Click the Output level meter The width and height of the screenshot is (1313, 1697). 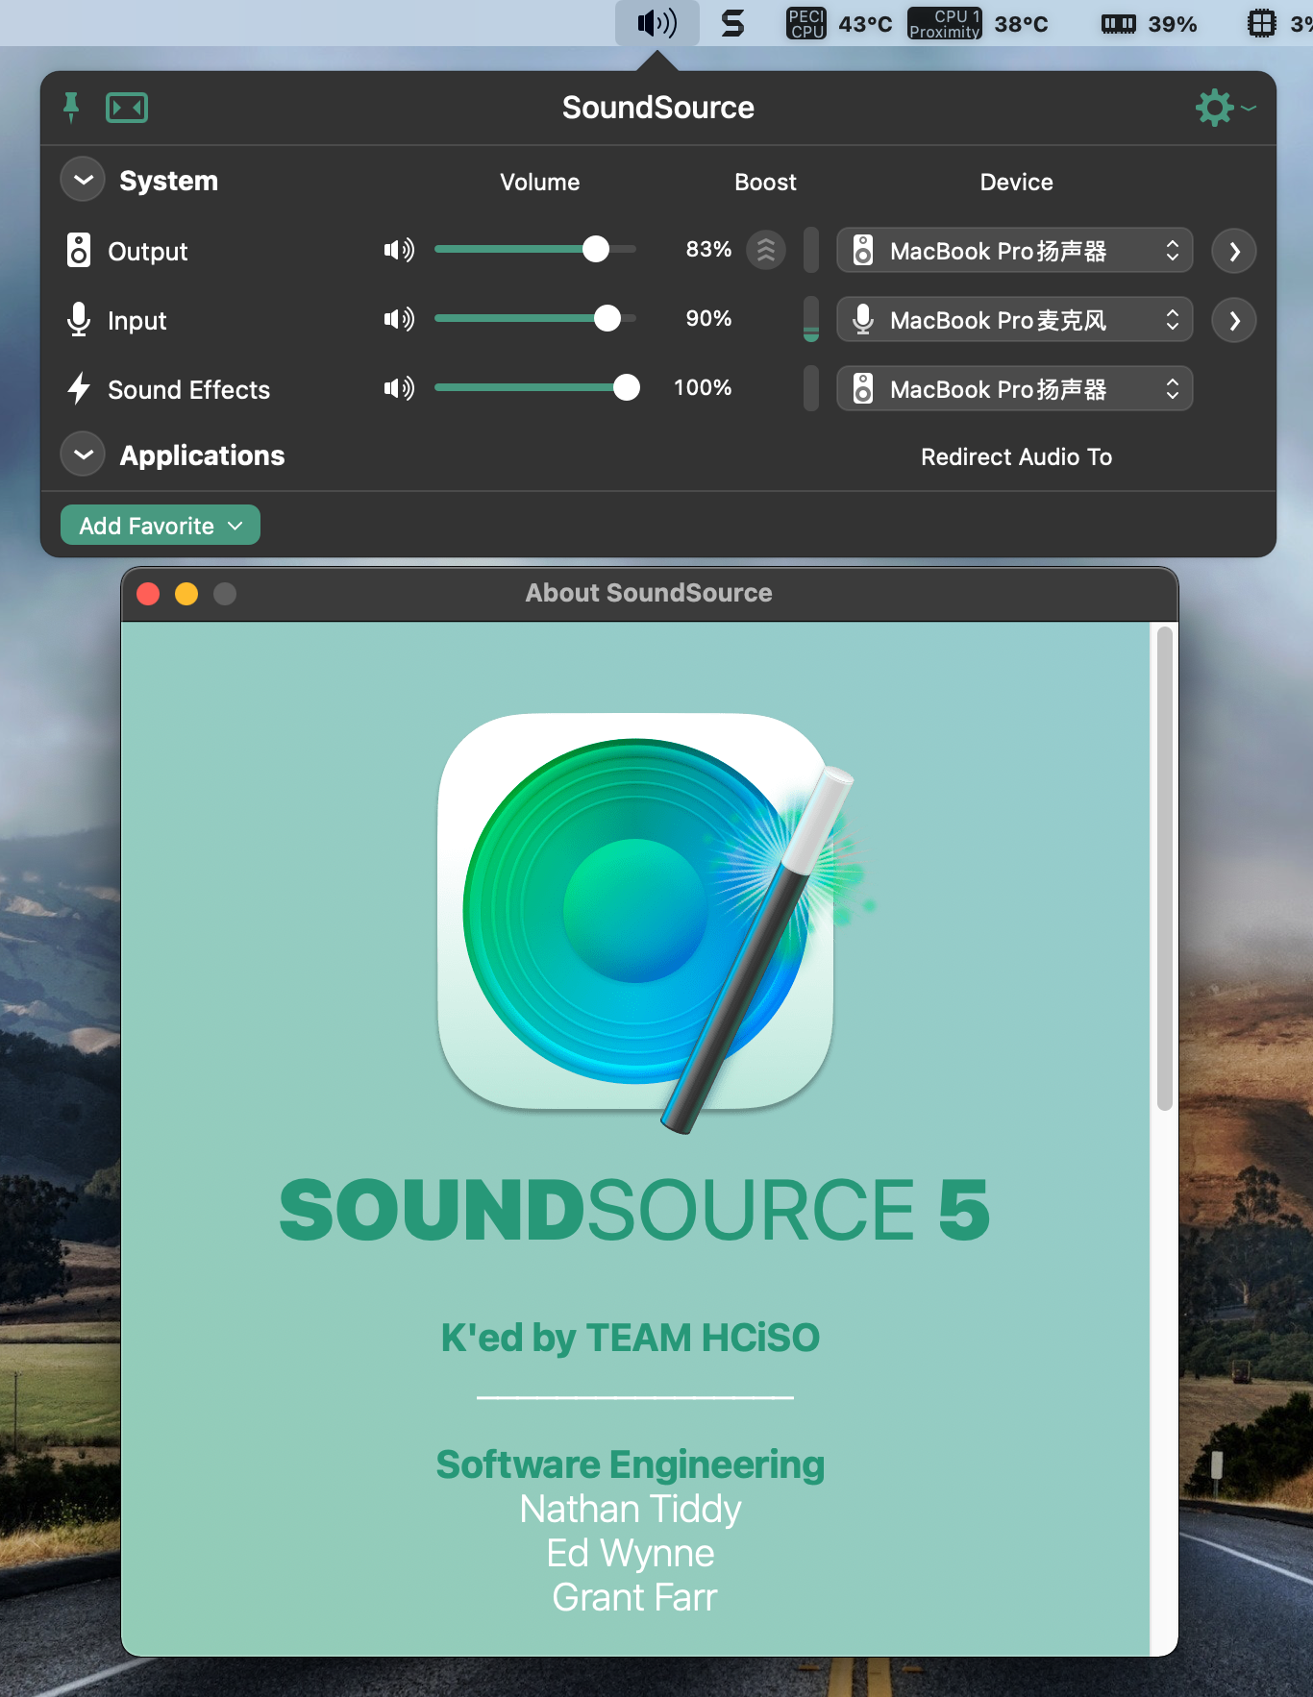[x=811, y=251]
